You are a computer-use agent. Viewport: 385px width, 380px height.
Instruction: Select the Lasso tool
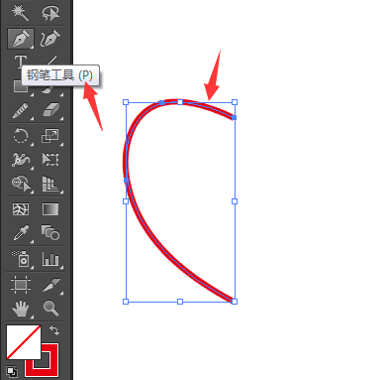[50, 12]
